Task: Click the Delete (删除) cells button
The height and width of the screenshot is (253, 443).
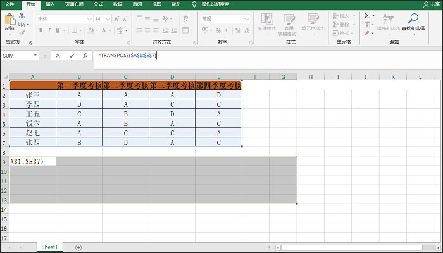Action: [x=344, y=24]
